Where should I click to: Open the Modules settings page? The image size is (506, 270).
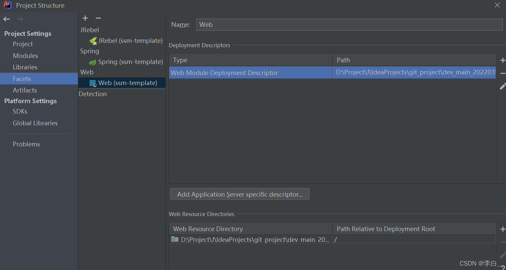[25, 56]
